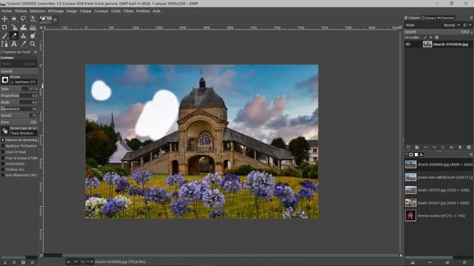
Task: Select the Free Select lasso tool
Action: (x=23, y=18)
